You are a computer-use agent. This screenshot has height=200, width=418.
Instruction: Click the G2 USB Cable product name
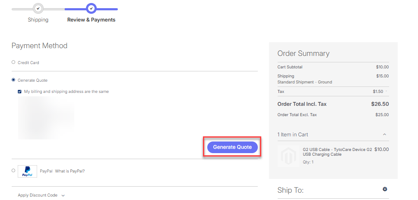tap(338, 152)
